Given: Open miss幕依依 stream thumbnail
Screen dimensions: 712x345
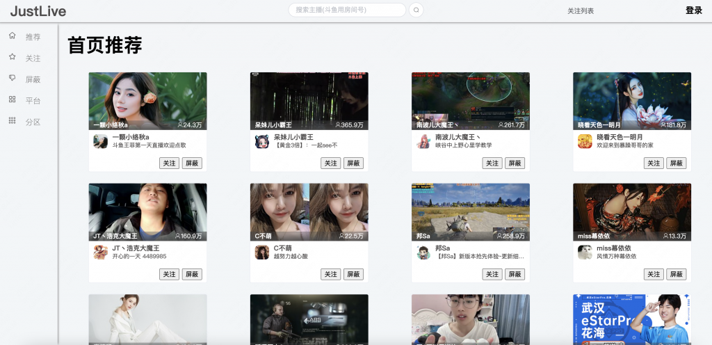Looking at the screenshot, I should pos(632,212).
